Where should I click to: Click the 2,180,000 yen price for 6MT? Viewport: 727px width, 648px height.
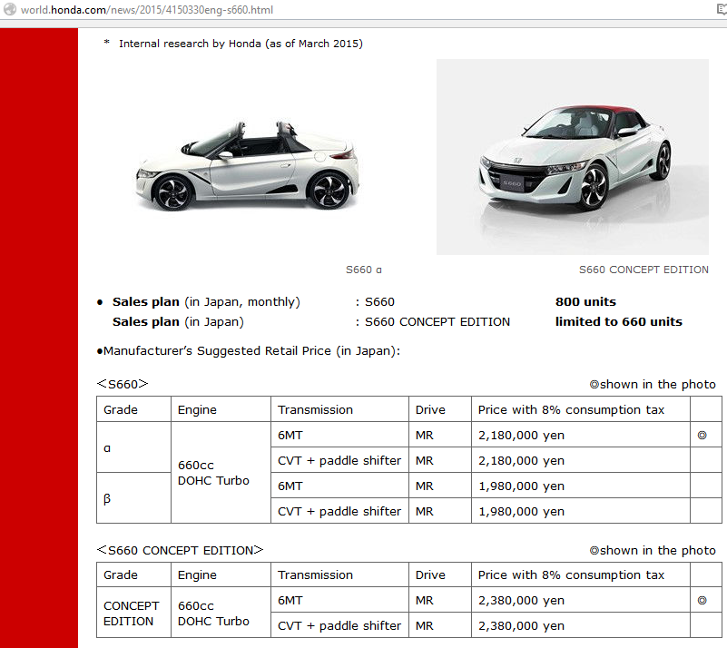click(521, 436)
